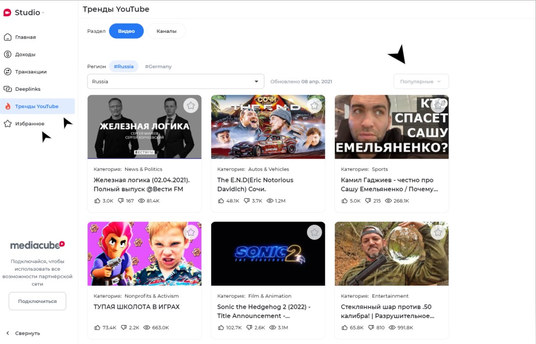Screen dimensions: 536x344
Task: Click the like icon on Железная логика card
Action: [98, 201]
